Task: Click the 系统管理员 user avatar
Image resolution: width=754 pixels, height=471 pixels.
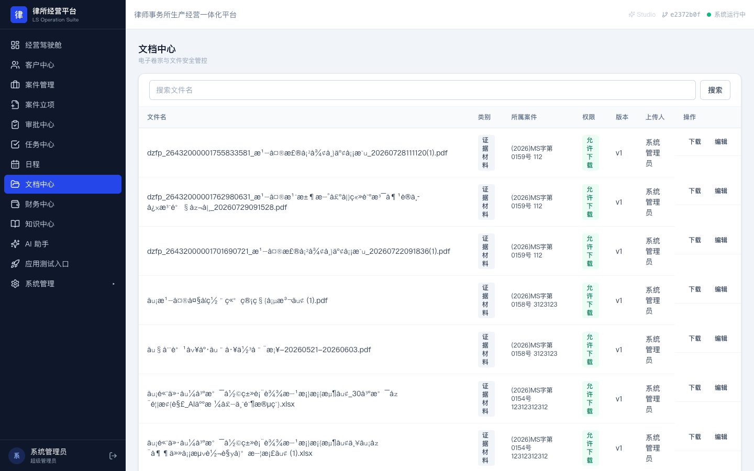Action: (17, 456)
